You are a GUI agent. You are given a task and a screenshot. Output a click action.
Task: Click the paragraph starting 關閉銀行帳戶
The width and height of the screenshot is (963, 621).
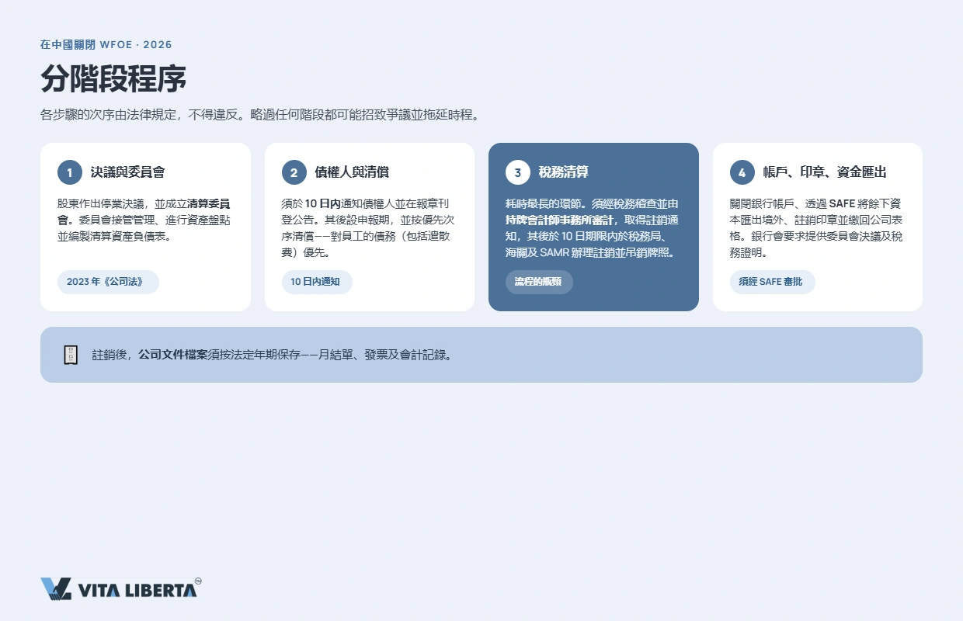(x=816, y=228)
